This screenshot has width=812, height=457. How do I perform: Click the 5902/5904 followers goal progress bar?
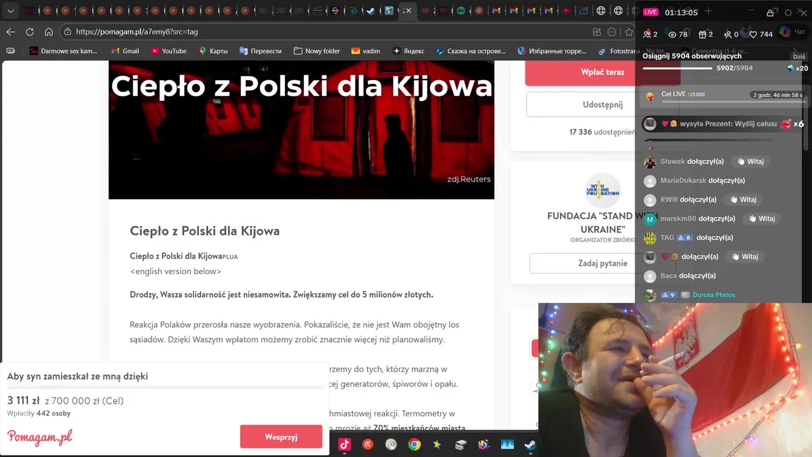pyautogui.click(x=677, y=68)
